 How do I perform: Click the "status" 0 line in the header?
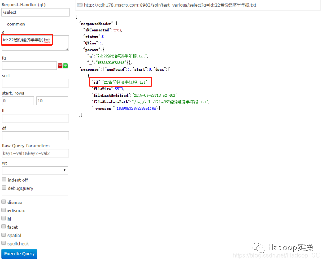click(x=94, y=37)
